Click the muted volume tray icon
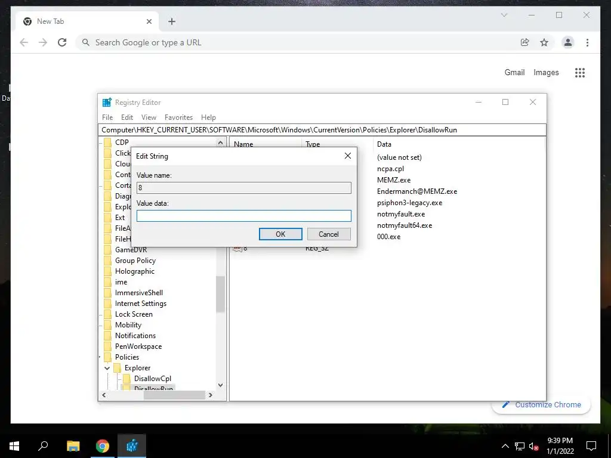 tap(534, 446)
